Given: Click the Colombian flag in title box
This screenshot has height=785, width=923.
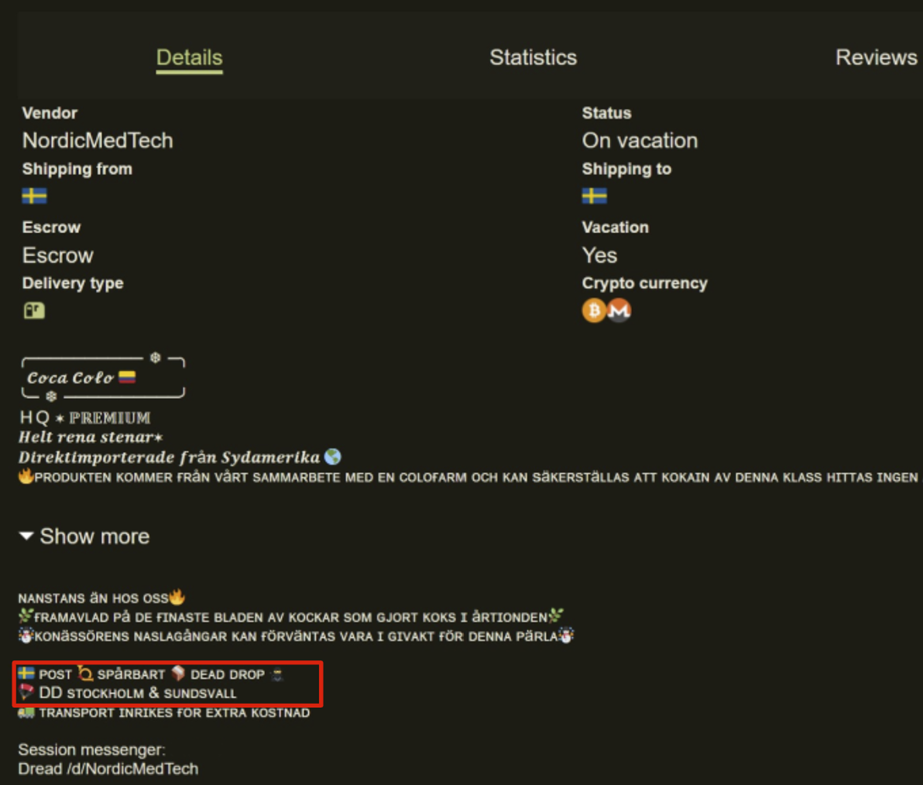Looking at the screenshot, I should point(127,377).
